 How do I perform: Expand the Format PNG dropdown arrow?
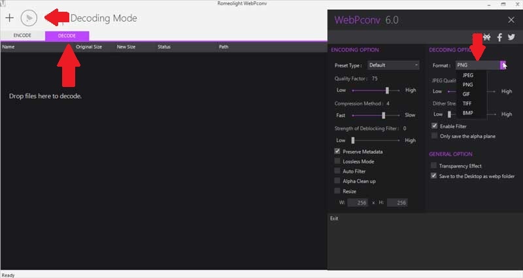pos(503,65)
